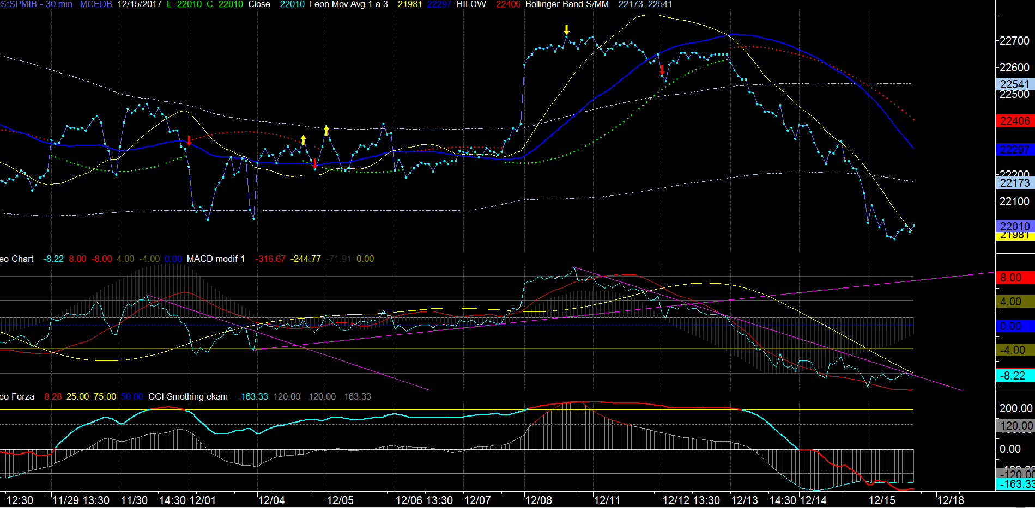Click the yellow 21981 moving average value in header

pyautogui.click(x=410, y=4)
